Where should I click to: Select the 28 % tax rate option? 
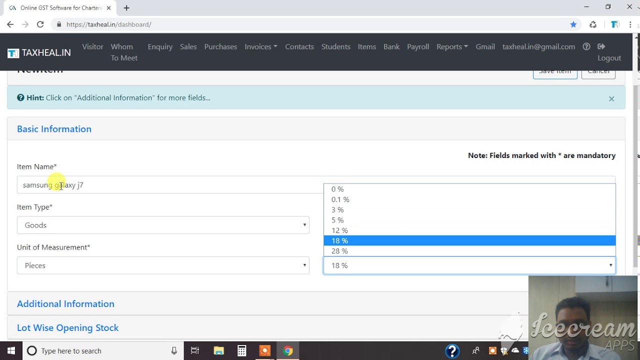(x=469, y=251)
